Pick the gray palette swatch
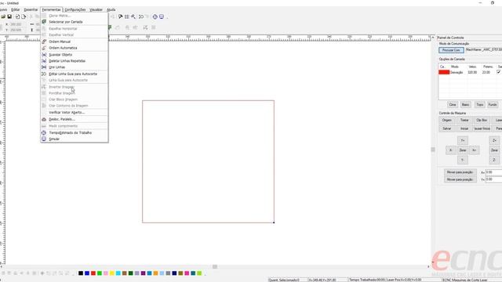502x282 pixels. 168,273
